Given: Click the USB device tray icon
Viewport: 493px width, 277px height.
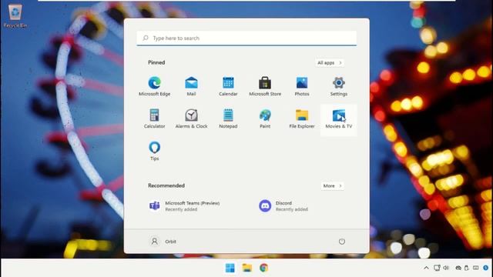Looking at the screenshot, I should tap(467, 268).
